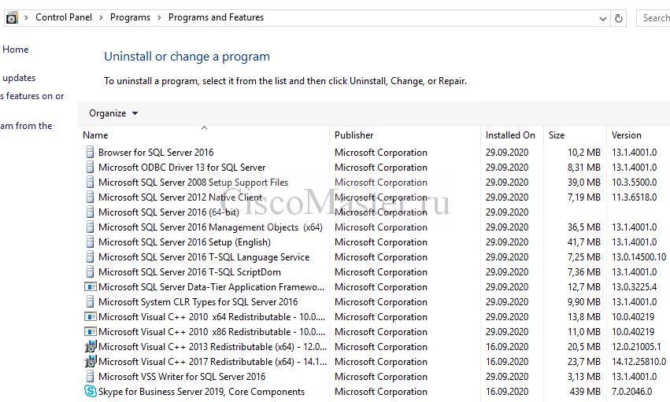Click the Microsoft ODBC Driver 13 icon
The height and width of the screenshot is (402, 670).
(x=90, y=168)
